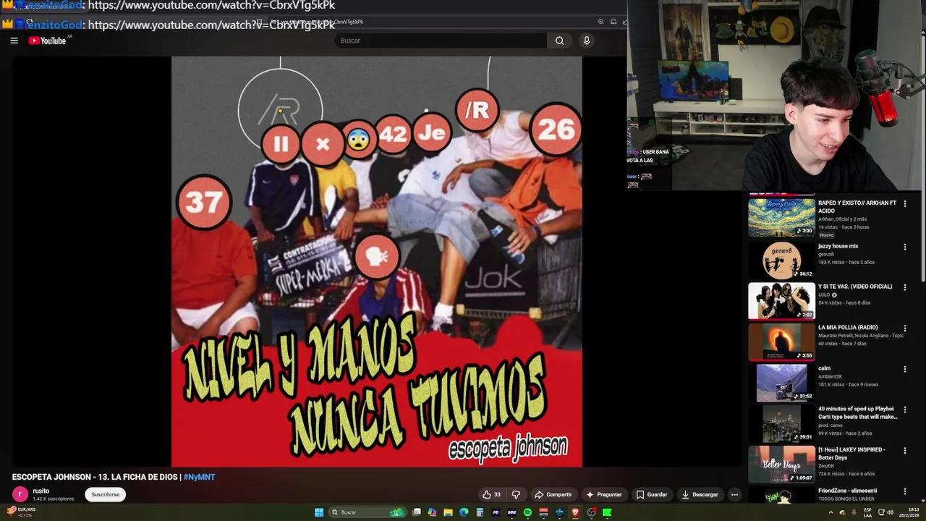Save video with Guardar button

coord(652,495)
